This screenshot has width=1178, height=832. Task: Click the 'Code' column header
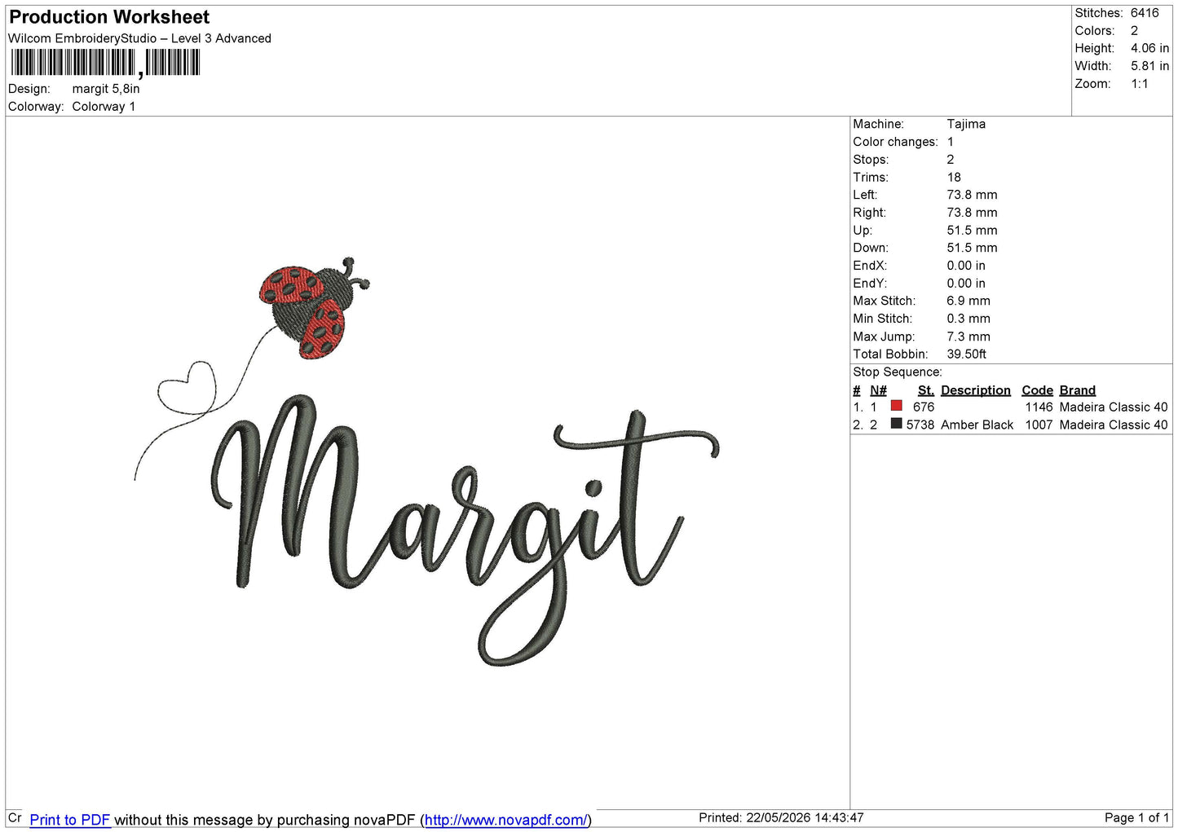pos(1037,390)
